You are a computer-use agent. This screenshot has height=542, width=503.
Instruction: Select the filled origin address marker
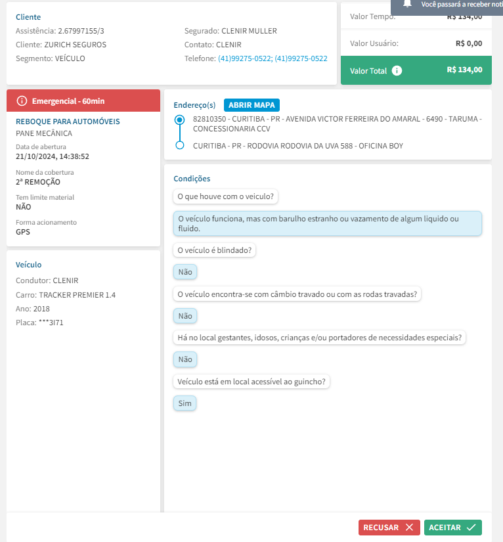click(179, 120)
